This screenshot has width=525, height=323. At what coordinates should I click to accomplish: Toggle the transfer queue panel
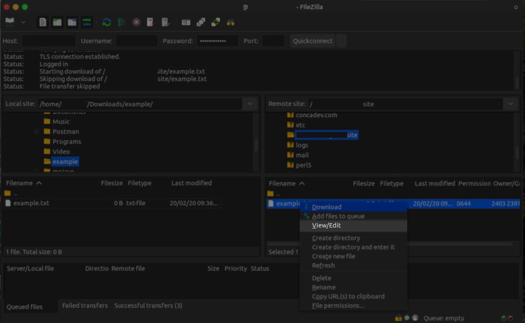[87, 21]
